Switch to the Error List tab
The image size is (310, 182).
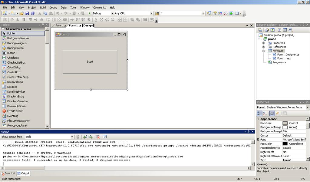pos(8,173)
